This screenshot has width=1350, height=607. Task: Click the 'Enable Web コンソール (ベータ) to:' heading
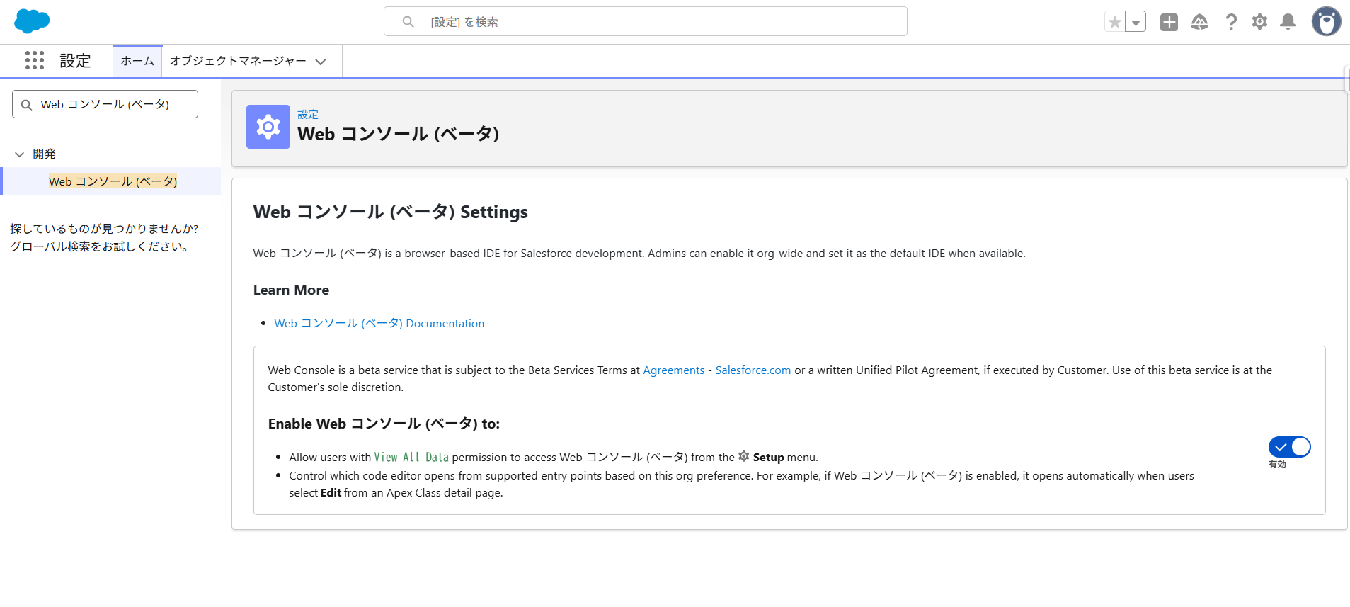[x=384, y=424]
